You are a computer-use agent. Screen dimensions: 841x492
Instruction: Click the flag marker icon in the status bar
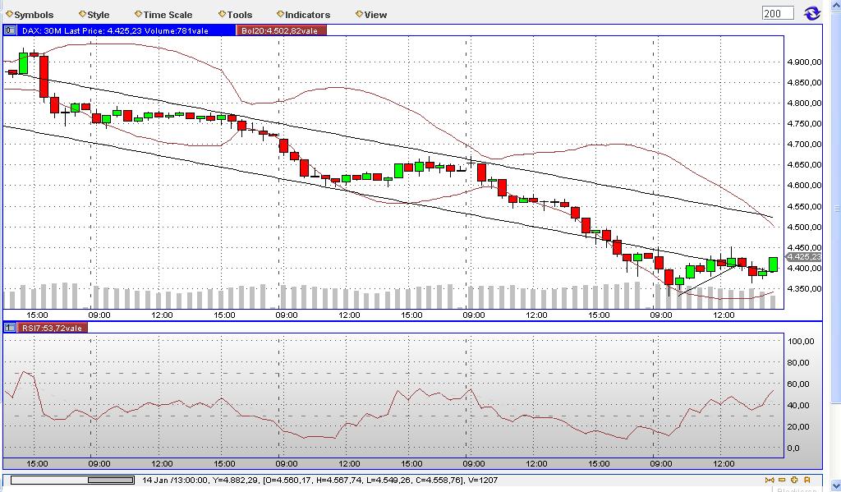(807, 480)
